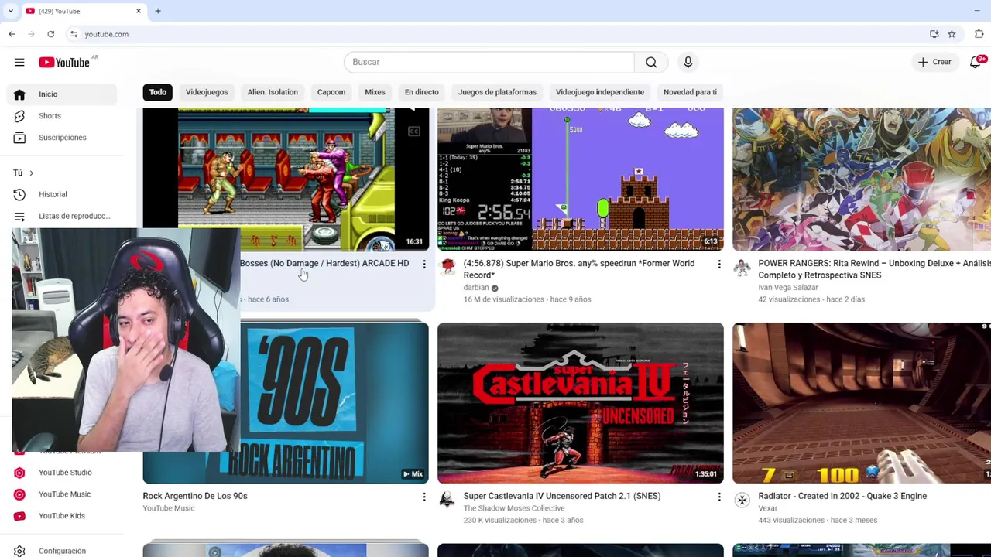Click Rock Argentino De Los 90s title
The height and width of the screenshot is (557, 991).
click(x=195, y=496)
